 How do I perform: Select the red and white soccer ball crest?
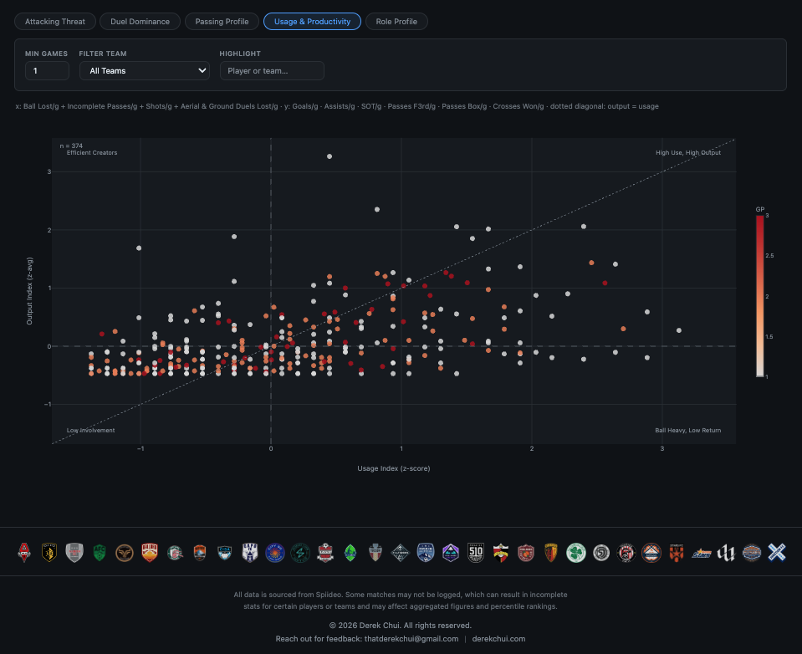[x=324, y=552]
